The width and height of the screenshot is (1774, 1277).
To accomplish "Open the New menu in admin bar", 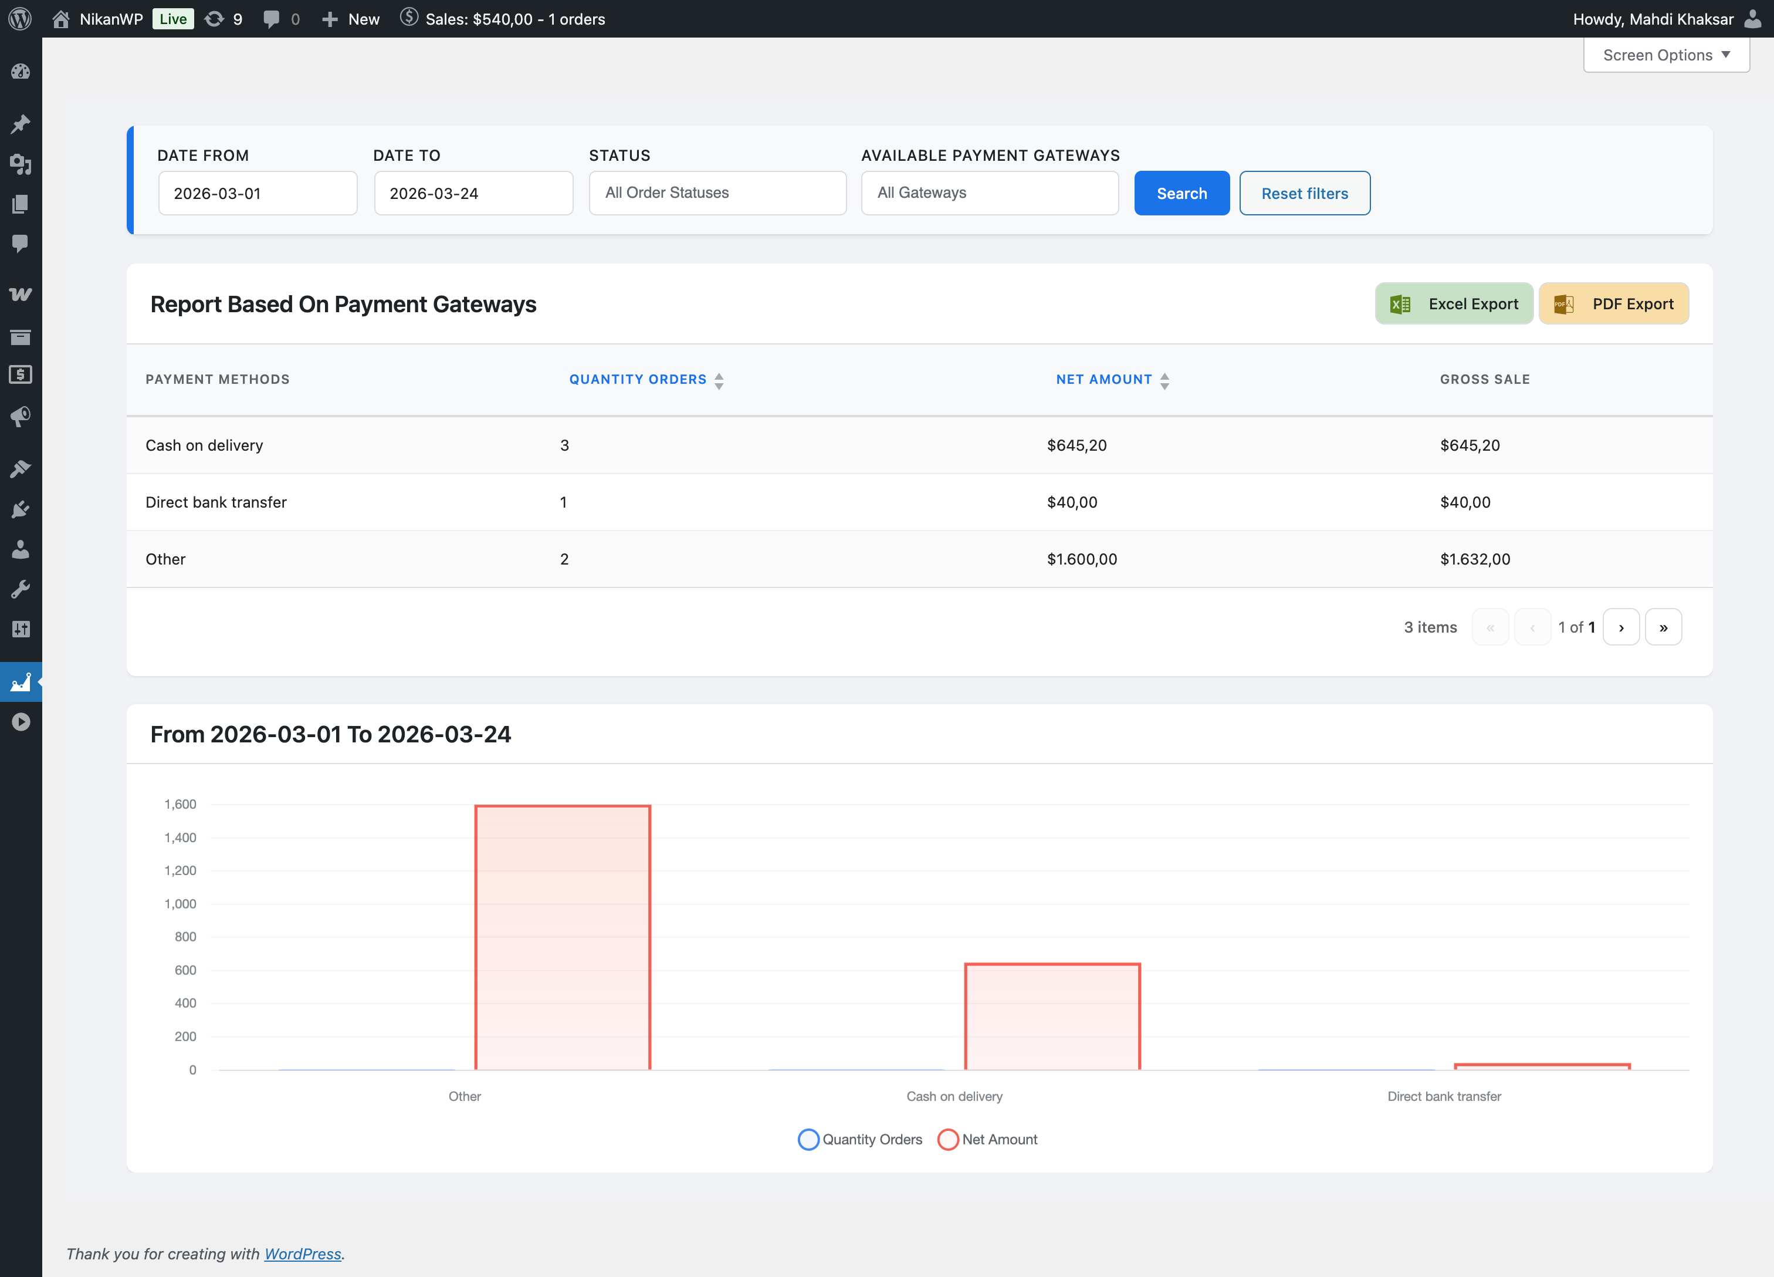I will (x=351, y=19).
